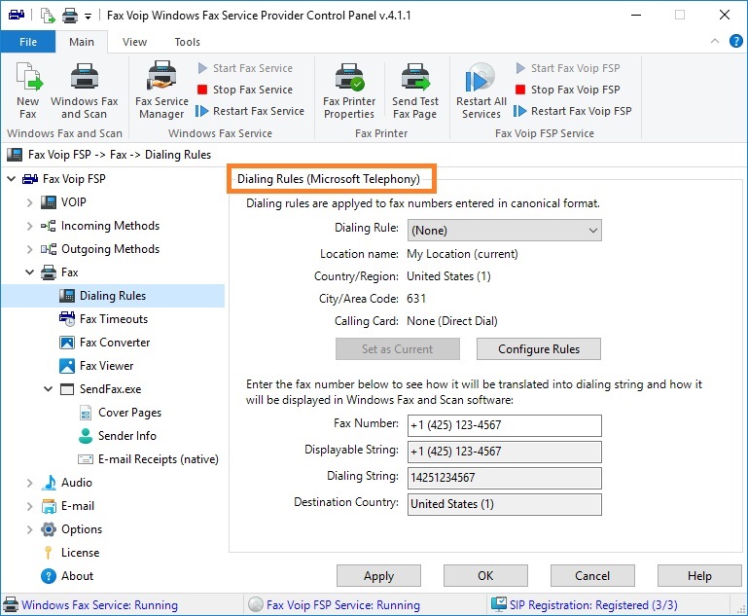Collapse the Fax tree node
The height and width of the screenshot is (616, 748).
(29, 272)
